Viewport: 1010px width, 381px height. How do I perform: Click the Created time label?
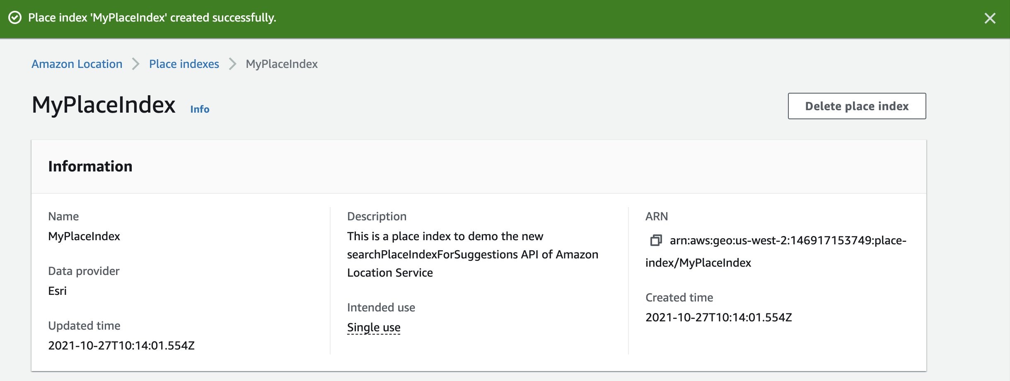[x=679, y=297]
